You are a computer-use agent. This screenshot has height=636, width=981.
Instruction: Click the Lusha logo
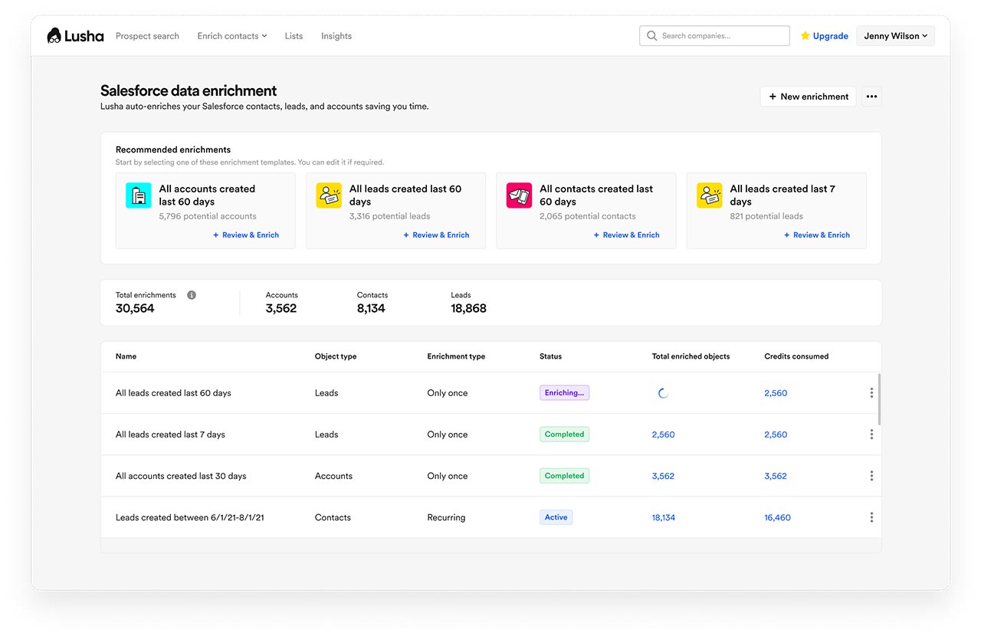(75, 36)
